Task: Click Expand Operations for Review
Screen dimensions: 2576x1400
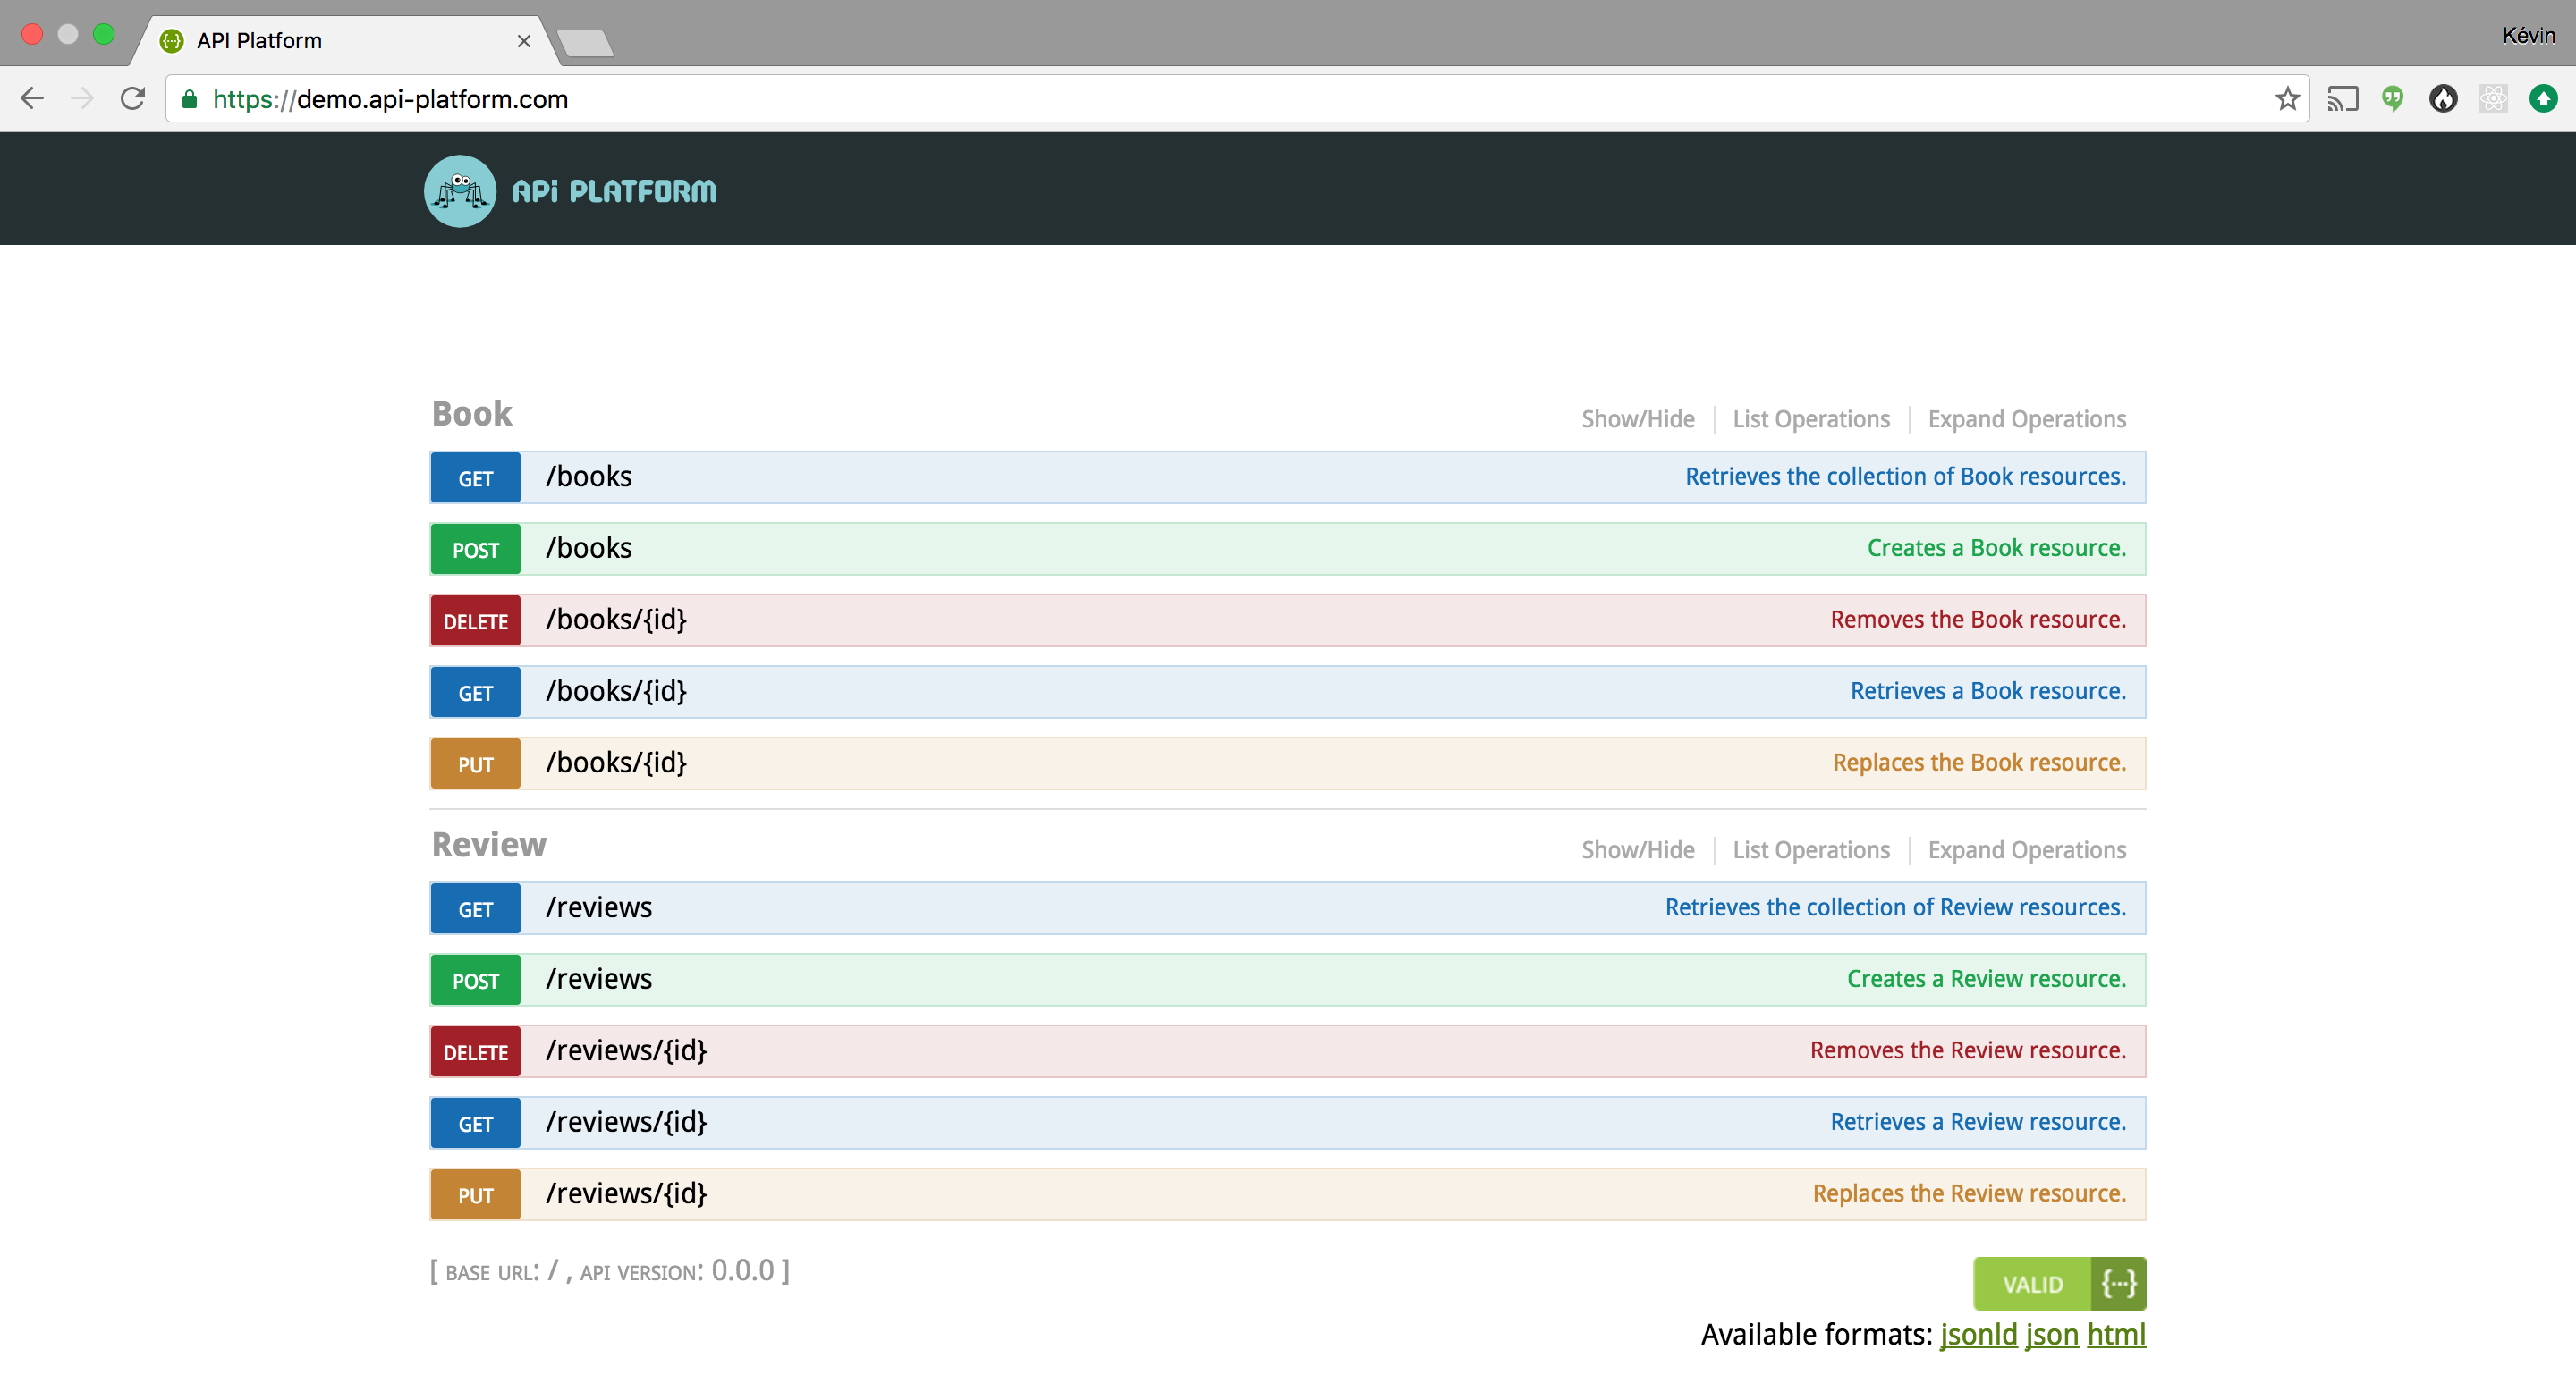Action: [2026, 849]
